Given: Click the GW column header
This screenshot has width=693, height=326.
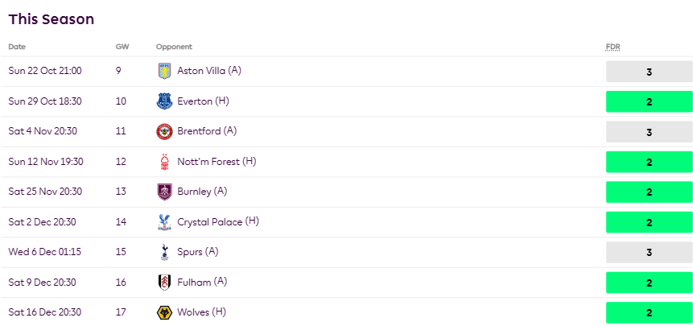Looking at the screenshot, I should pyautogui.click(x=122, y=47).
